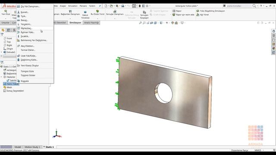This screenshot has width=276, height=155.
Task: Click Kopyala in the context menu
Action: tap(35, 81)
